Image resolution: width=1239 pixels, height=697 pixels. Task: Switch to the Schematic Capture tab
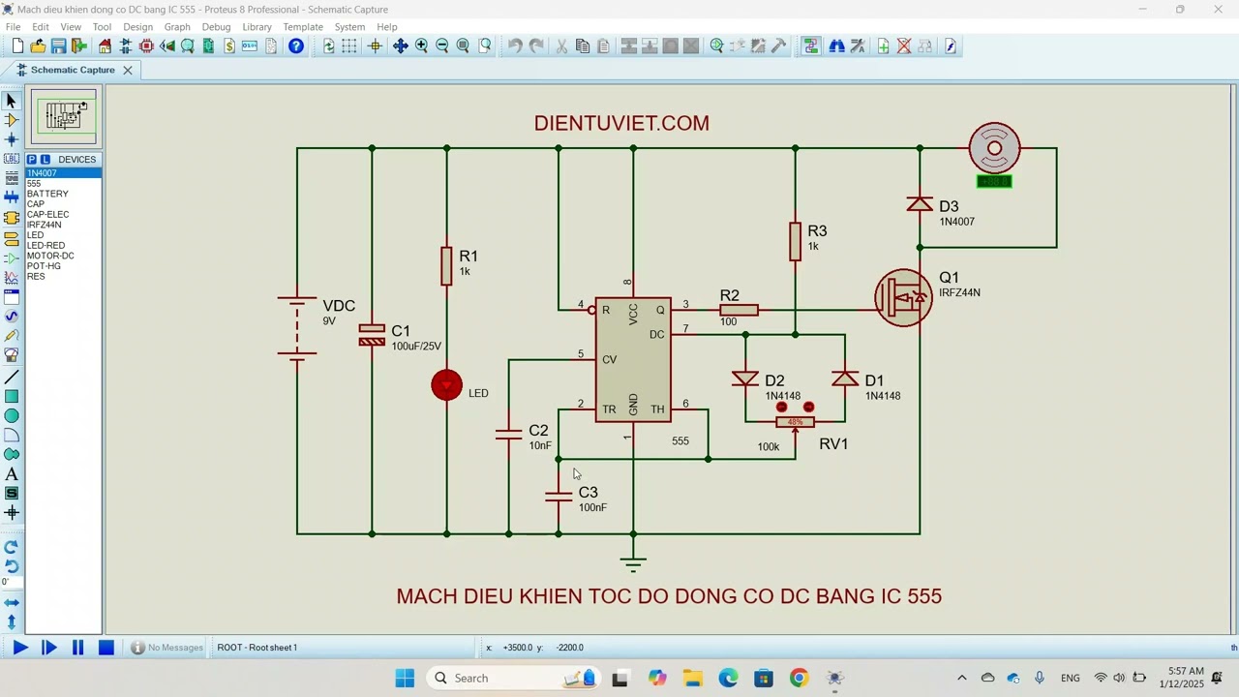coord(73,70)
